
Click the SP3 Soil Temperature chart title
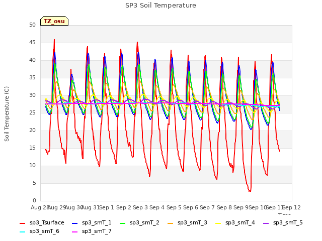[161, 6]
